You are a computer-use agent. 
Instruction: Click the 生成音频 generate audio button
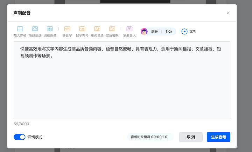click(x=218, y=137)
